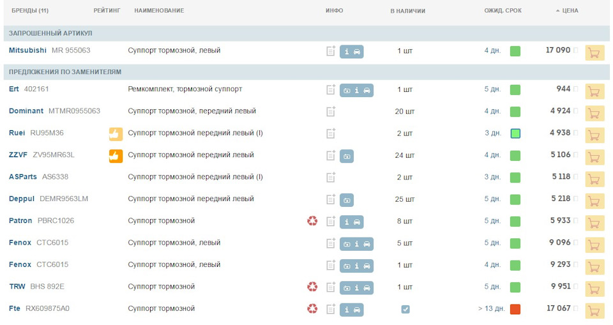613x325 pixels.
Task: Open info badge for Patron PBRC1026
Action: (x=351, y=222)
